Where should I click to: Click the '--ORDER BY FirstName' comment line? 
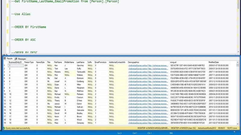pyautogui.click(x=29, y=27)
